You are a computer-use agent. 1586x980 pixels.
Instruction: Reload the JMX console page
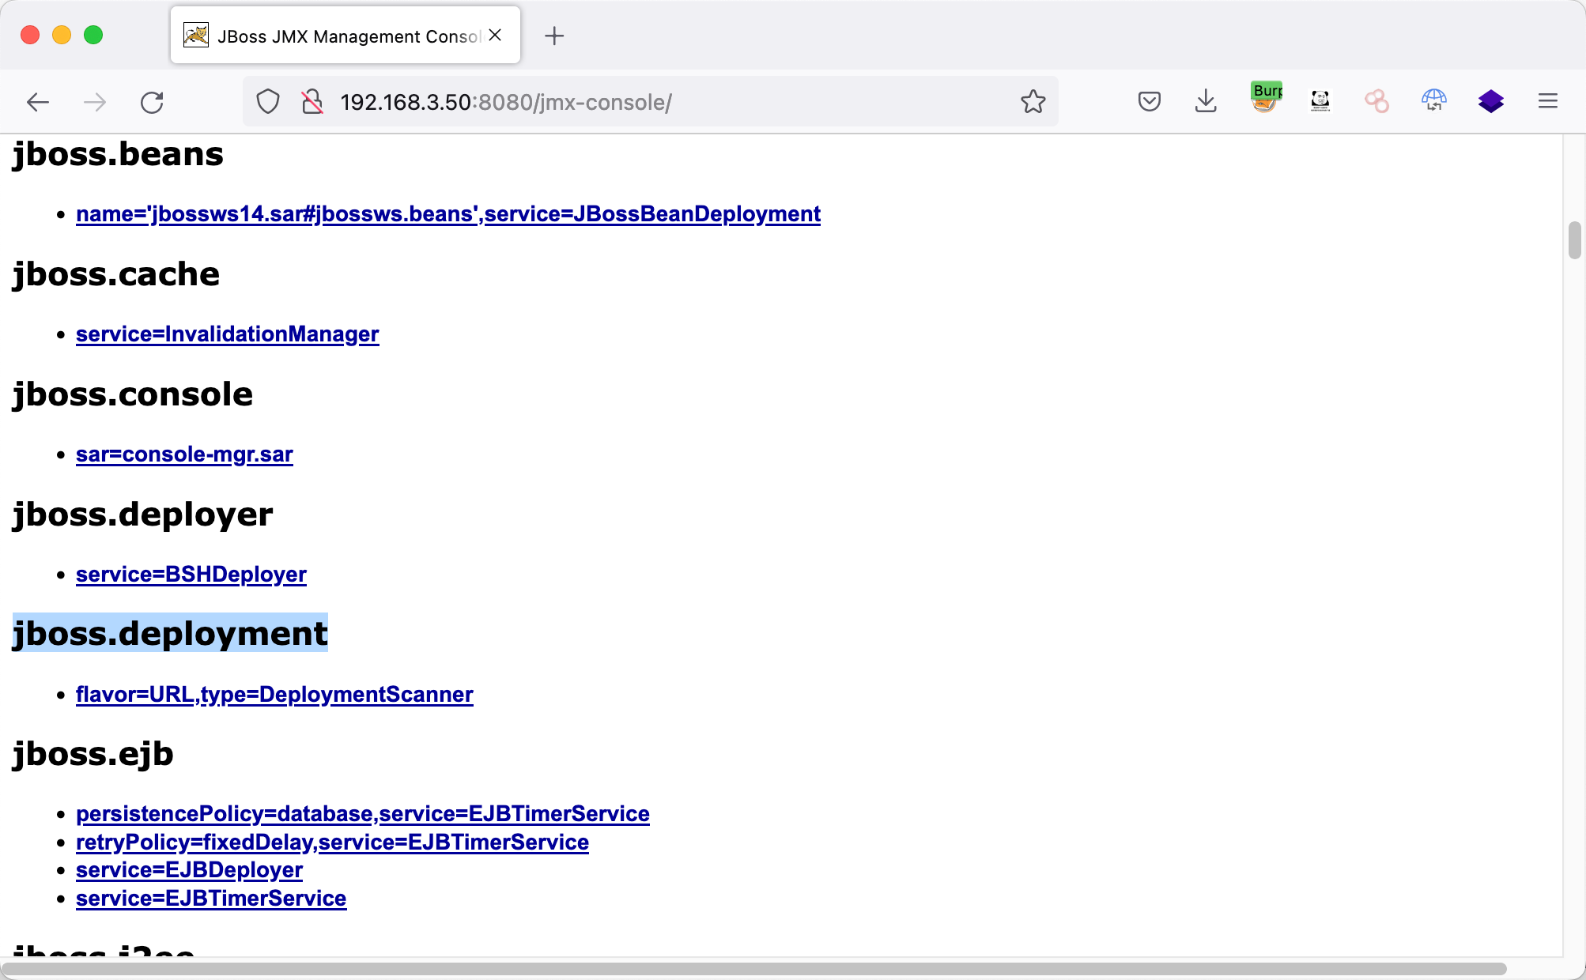[152, 102]
